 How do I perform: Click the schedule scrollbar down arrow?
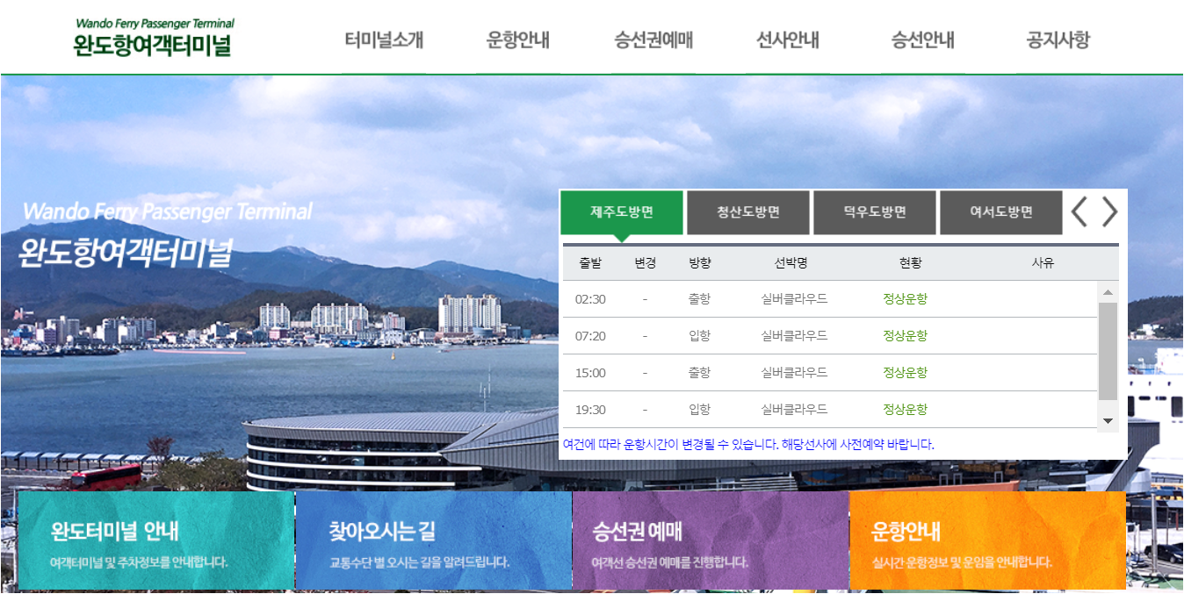pyautogui.click(x=1108, y=421)
